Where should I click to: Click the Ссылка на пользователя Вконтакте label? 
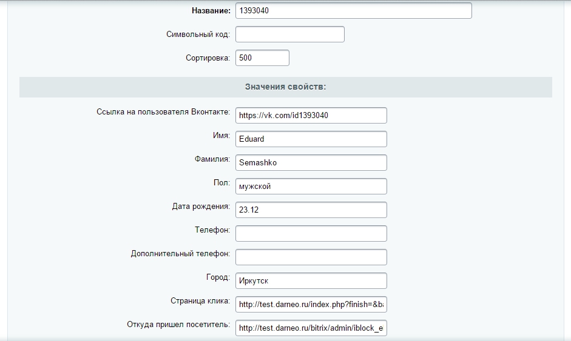[x=163, y=112]
